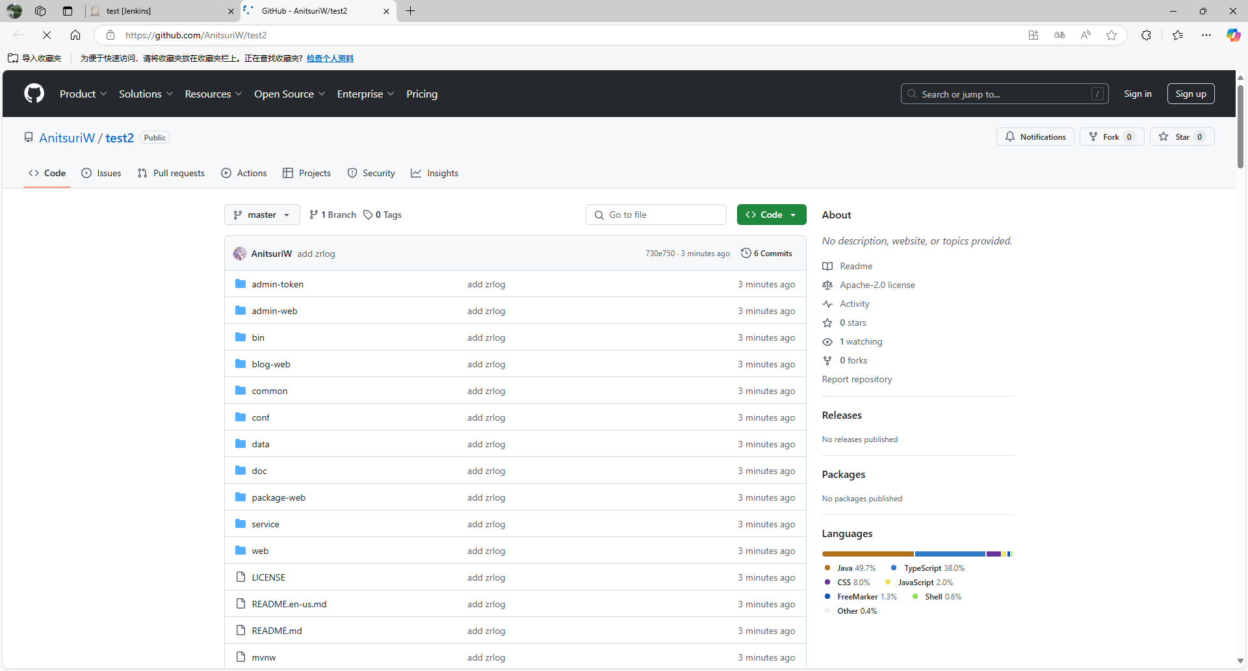Add page to favorites star icon
Viewport: 1248px width, 671px height.
1111,35
